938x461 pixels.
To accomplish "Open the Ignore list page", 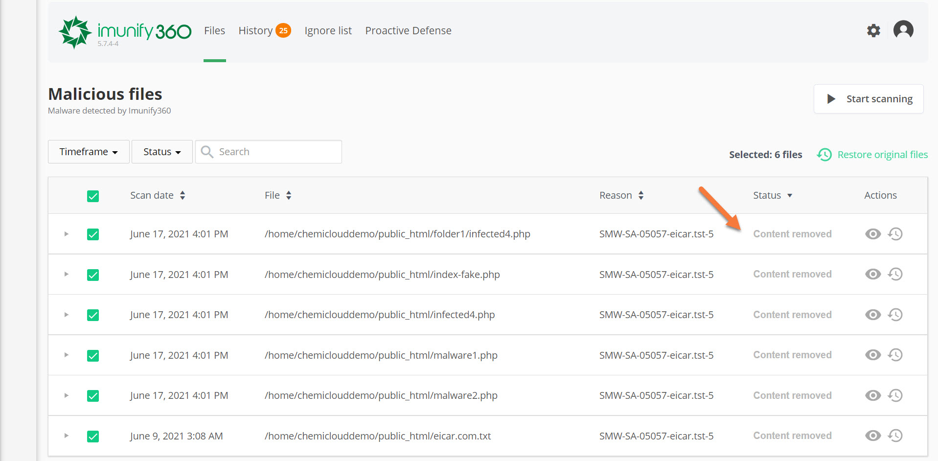I will [x=328, y=30].
